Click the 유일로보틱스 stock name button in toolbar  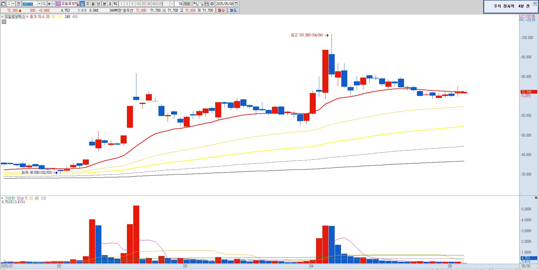pyautogui.click(x=70, y=4)
